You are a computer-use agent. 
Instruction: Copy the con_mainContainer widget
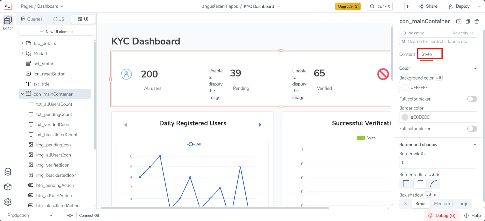(x=468, y=22)
